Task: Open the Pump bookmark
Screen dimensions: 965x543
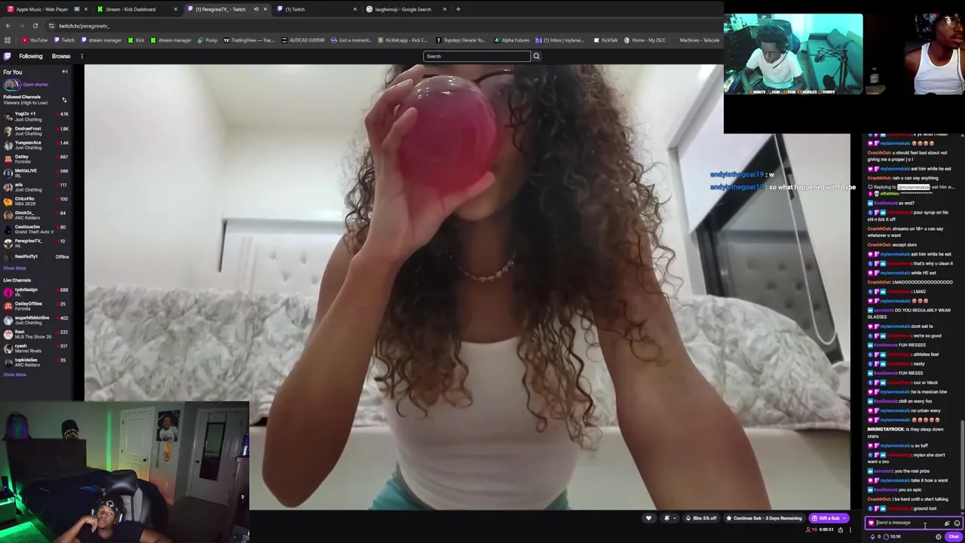Action: (x=207, y=40)
